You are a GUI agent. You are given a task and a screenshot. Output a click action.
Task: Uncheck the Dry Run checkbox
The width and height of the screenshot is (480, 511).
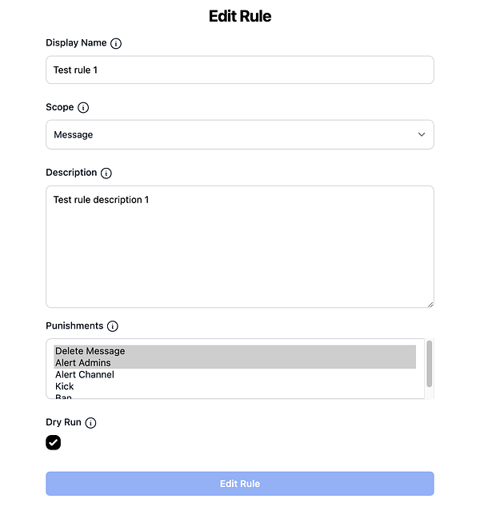click(x=53, y=442)
